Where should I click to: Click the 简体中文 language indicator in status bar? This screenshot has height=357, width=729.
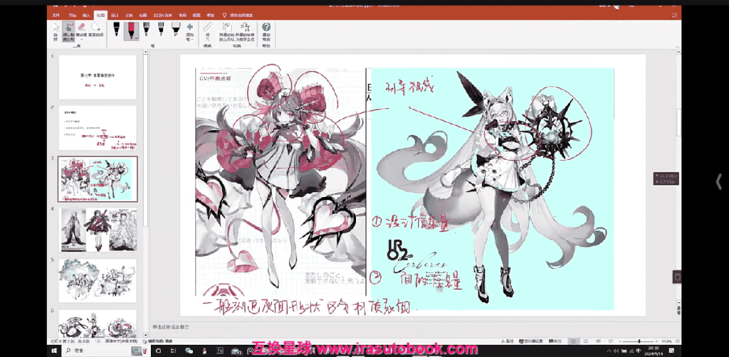[122, 341]
